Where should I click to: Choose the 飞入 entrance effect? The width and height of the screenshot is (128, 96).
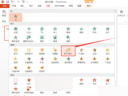click(42, 30)
